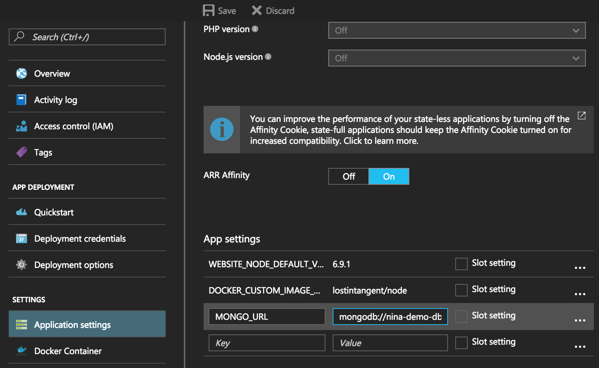Click the Deployment options gear icon

(x=22, y=265)
